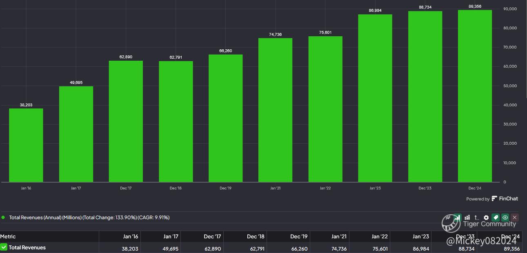Click the 38,203 label above bar
The height and width of the screenshot is (253, 527).
(x=26, y=105)
